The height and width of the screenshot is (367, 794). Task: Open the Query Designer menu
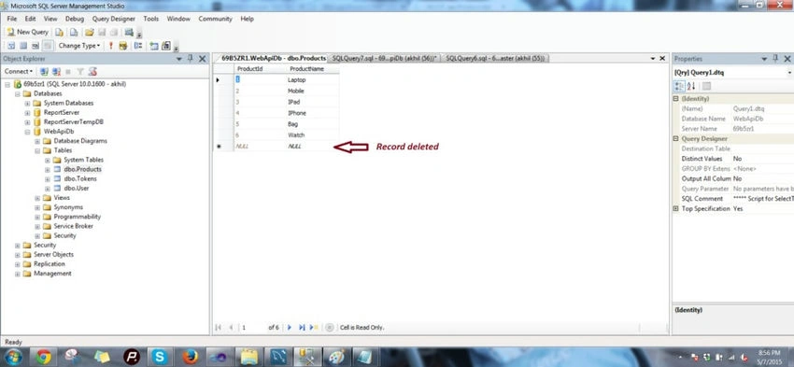[113, 19]
